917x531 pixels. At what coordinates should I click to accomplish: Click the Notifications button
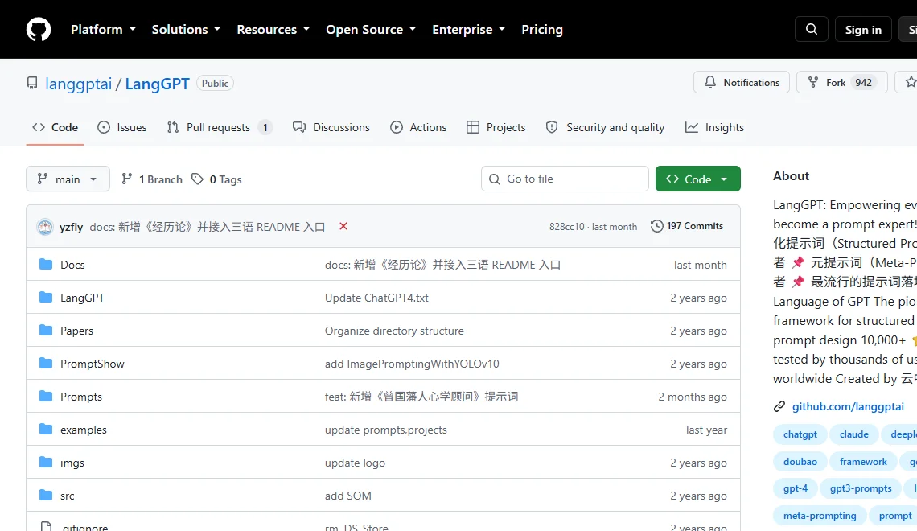point(742,82)
